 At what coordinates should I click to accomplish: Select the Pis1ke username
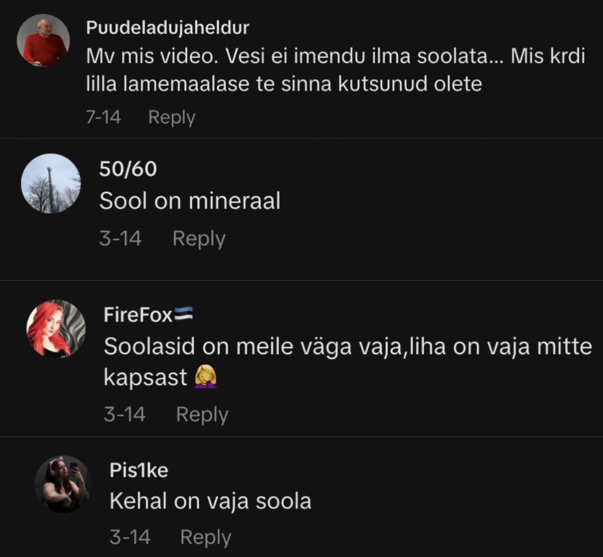tap(139, 471)
